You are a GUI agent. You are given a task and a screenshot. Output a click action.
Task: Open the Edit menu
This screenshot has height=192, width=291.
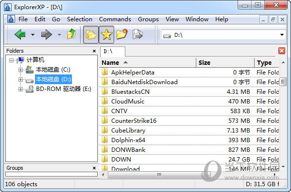(40, 19)
